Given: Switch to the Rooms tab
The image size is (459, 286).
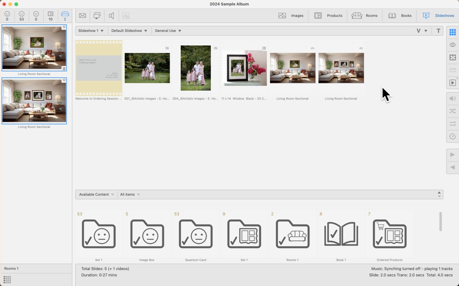Looking at the screenshot, I should pyautogui.click(x=364, y=16).
